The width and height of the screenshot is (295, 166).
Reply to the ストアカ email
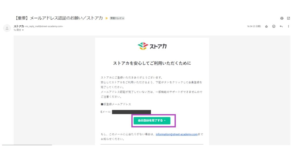coord(281,26)
